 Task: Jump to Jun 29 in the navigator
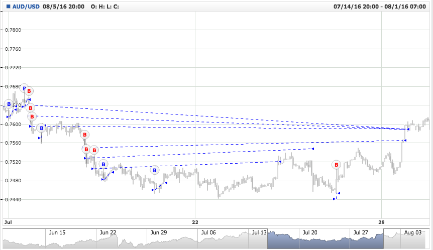click(159, 232)
